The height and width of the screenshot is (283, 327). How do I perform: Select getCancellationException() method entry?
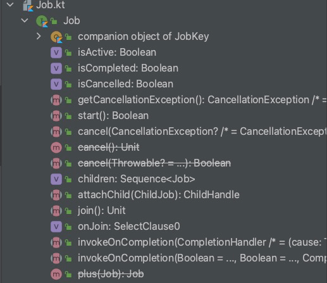(202, 100)
